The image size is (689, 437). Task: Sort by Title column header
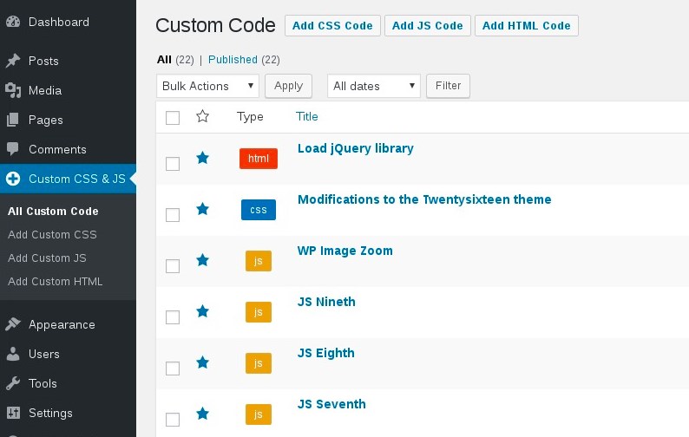point(306,116)
